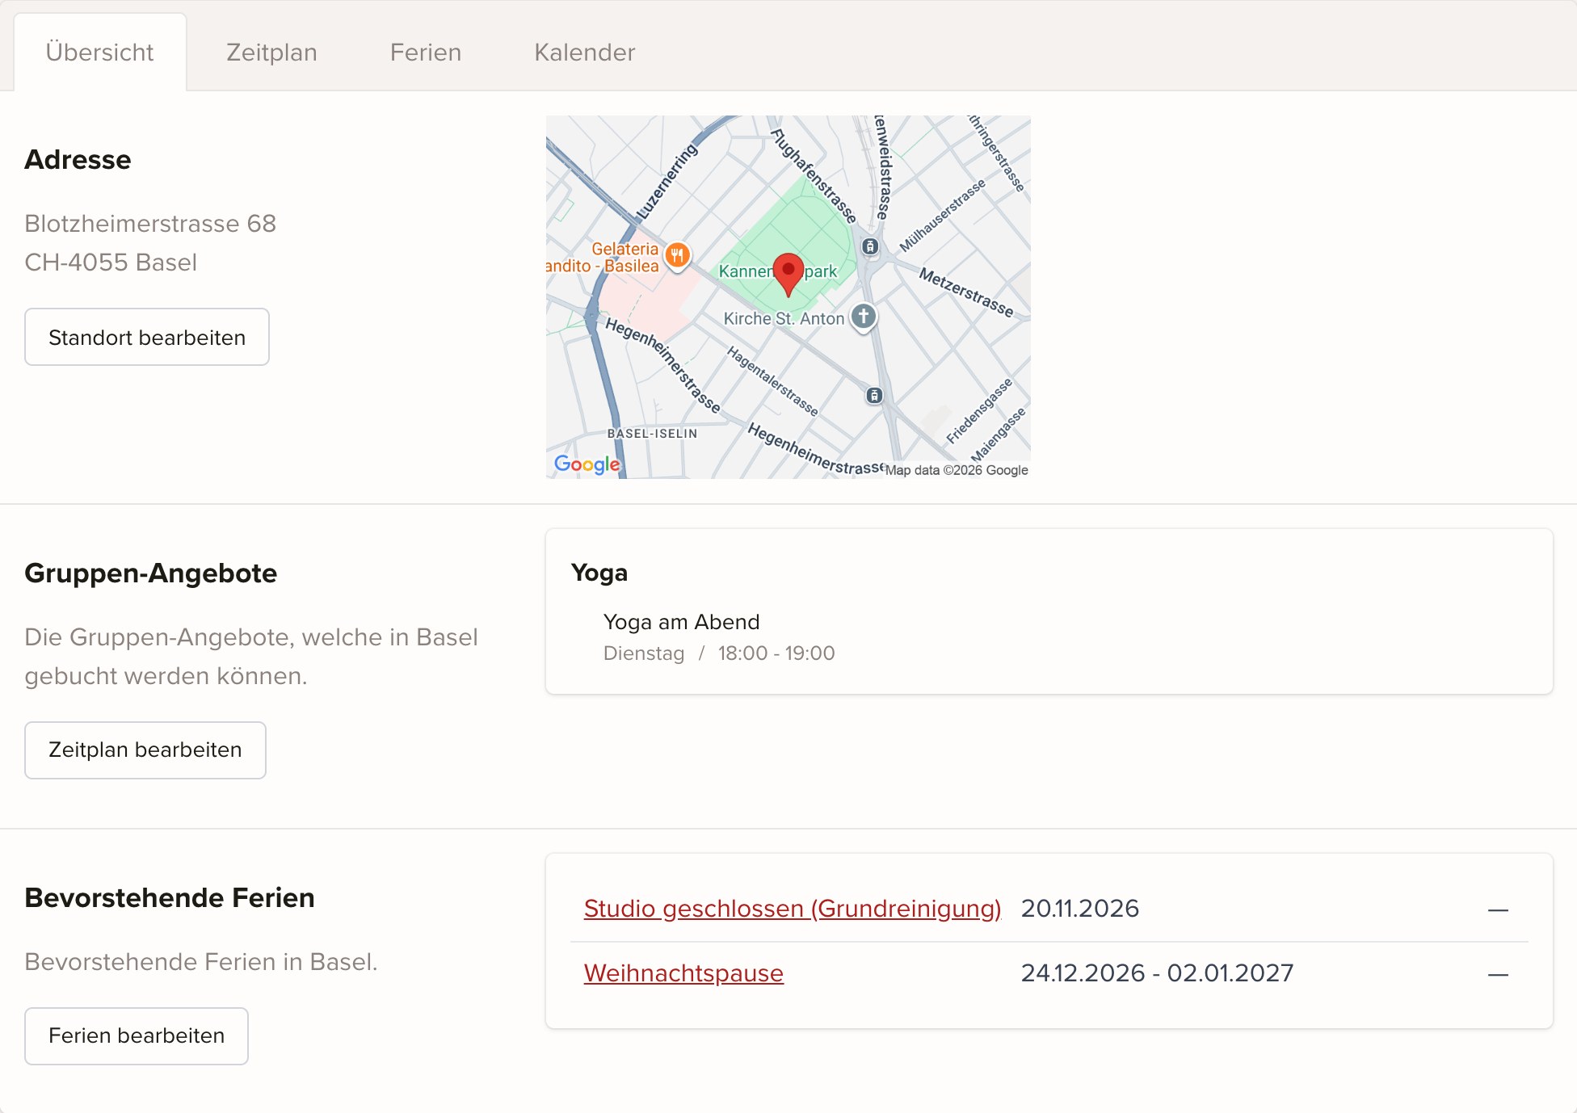The image size is (1577, 1113).
Task: Open the Studio geschlossen (Grundreinigung) link
Action: [793, 909]
